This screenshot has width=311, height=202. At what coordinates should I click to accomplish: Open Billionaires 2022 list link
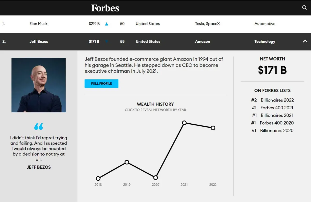[277, 100]
